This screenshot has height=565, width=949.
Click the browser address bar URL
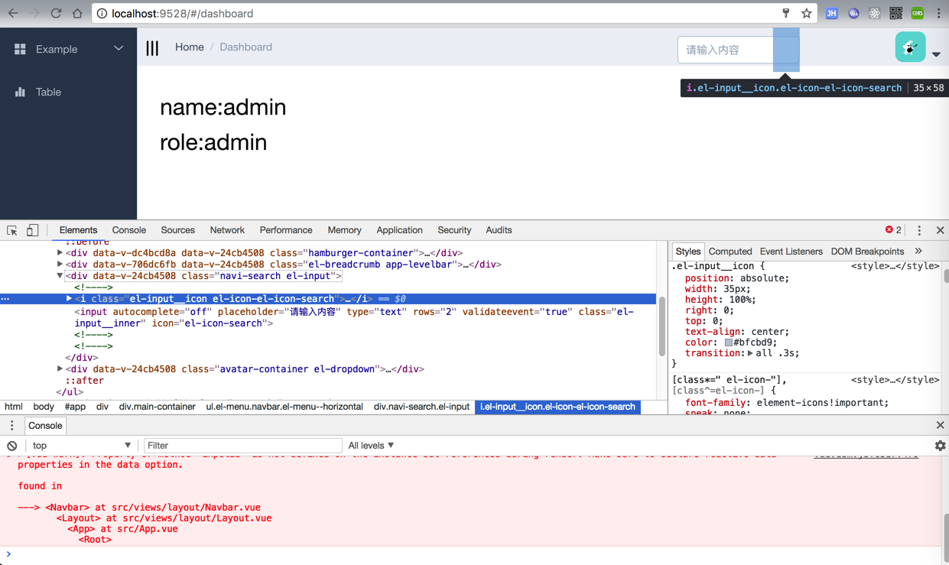(182, 14)
